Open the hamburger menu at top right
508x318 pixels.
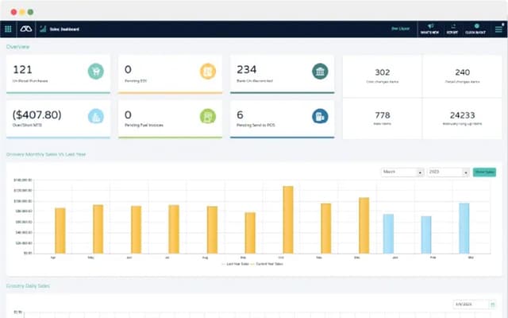click(498, 29)
